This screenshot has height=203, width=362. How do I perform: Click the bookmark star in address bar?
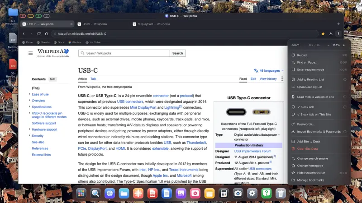[x=323, y=33]
